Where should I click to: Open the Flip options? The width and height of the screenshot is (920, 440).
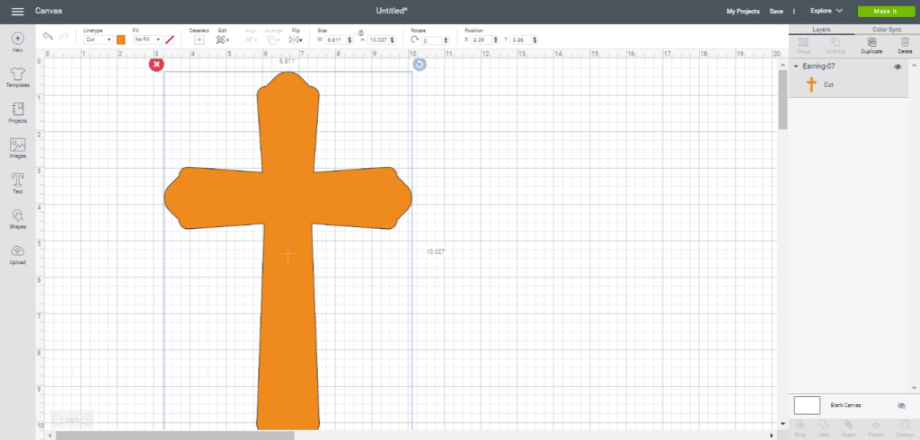tap(296, 40)
